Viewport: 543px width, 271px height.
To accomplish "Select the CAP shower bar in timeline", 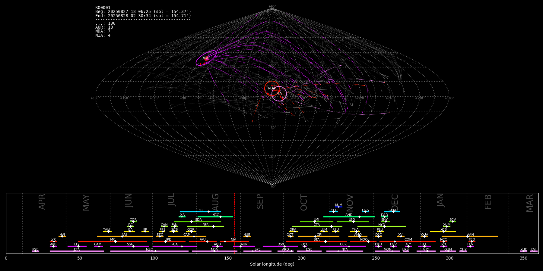I will pyautogui.click(x=187, y=236).
